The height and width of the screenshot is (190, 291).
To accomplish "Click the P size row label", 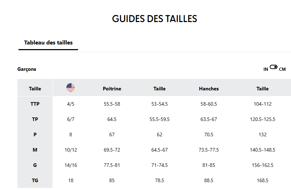I will [x=35, y=134].
